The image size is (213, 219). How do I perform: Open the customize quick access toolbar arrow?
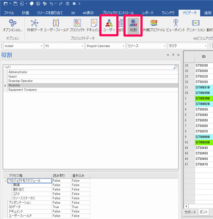(79, 4)
